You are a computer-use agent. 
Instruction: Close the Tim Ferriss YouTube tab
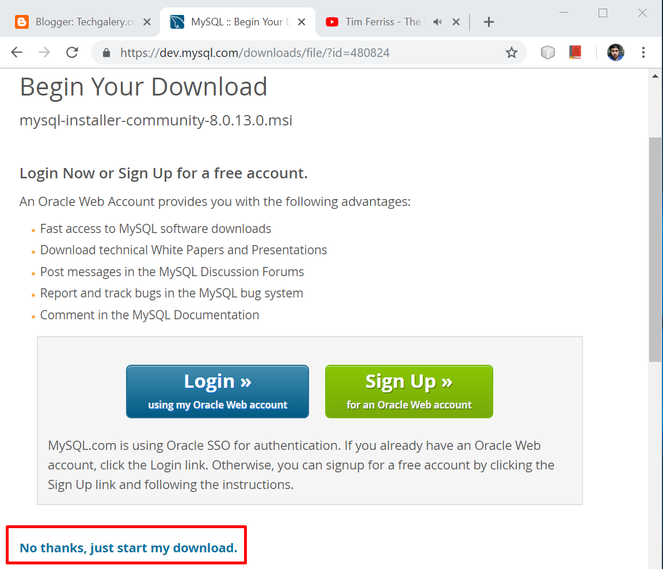pyautogui.click(x=456, y=22)
